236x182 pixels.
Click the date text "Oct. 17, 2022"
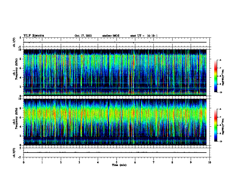83,36
